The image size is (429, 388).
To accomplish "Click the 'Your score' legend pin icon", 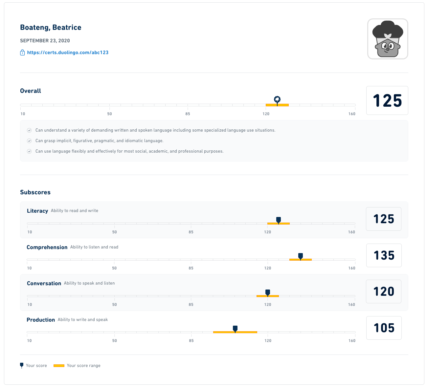I will [22, 365].
